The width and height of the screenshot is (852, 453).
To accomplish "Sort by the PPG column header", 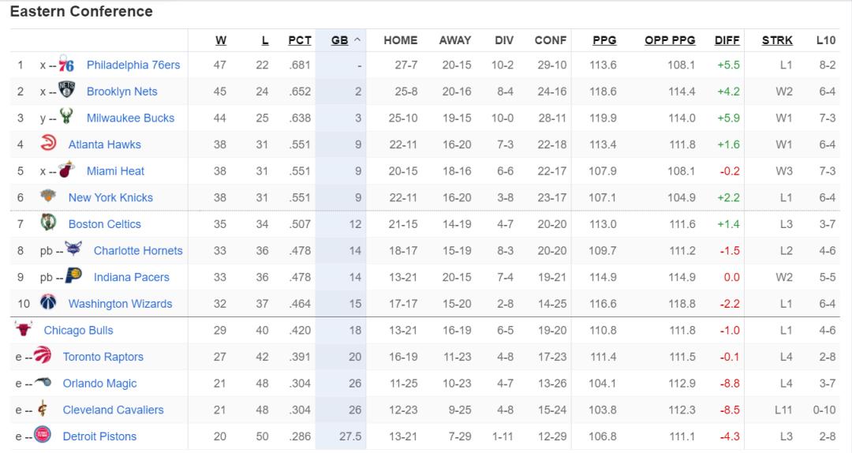I will [604, 40].
